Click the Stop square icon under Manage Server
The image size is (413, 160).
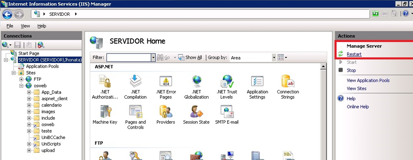pyautogui.click(x=341, y=70)
